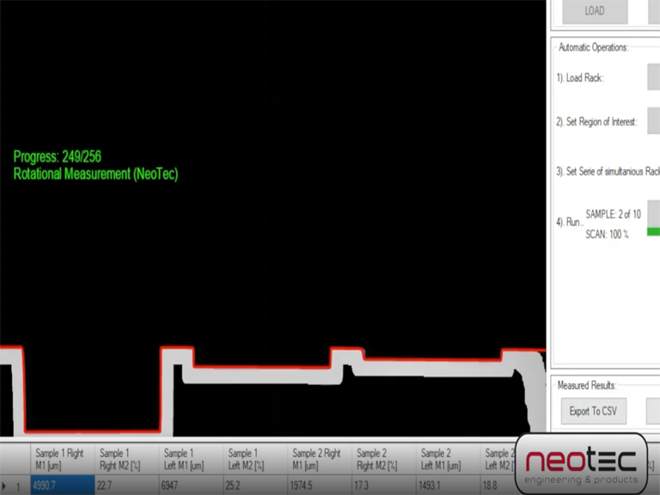Click the green scan progress bar
Screen dimensions: 660x495
(653, 231)
